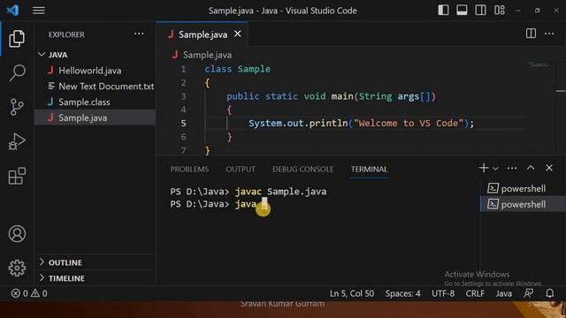Select the second powershell terminal
The image size is (566, 318).
pos(523,204)
